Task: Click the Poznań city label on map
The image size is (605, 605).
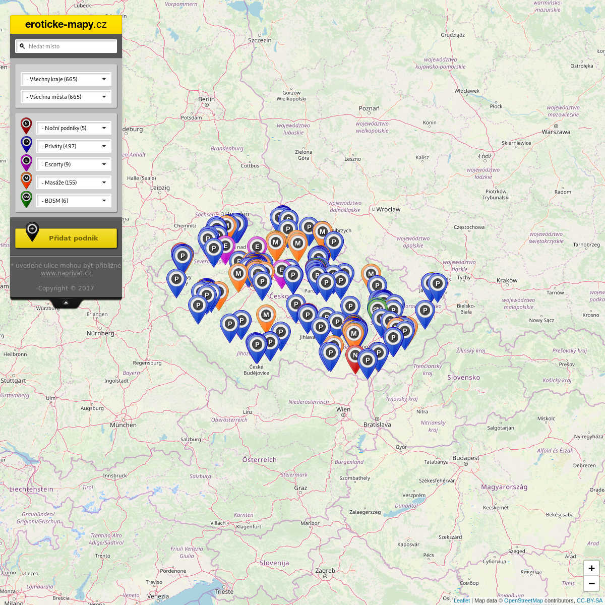Action: click(x=369, y=108)
